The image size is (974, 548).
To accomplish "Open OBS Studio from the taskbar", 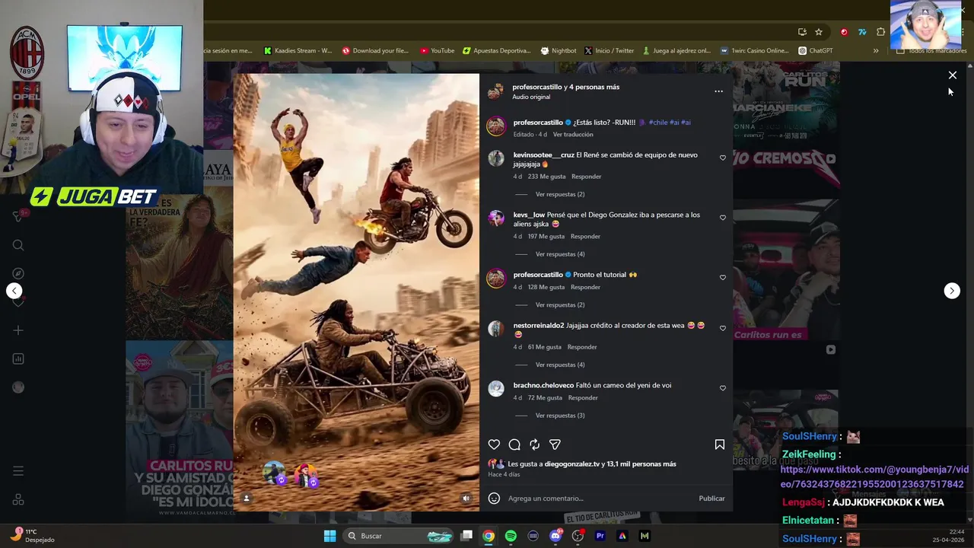I will [578, 536].
